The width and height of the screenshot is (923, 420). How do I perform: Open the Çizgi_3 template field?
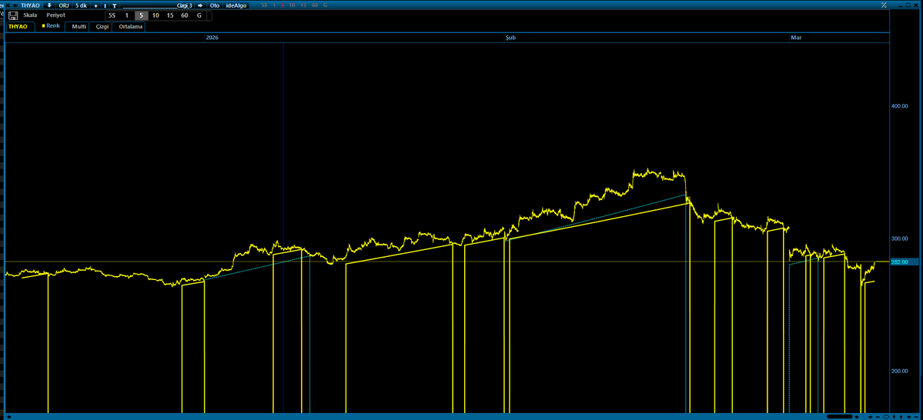click(157, 5)
